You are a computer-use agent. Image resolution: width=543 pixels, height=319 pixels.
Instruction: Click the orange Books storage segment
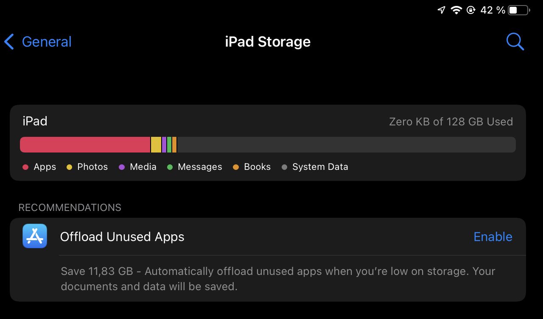(174, 144)
